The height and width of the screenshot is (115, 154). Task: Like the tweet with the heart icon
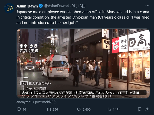[79, 110]
